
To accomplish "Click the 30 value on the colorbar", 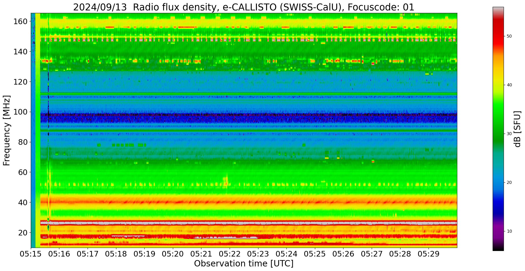I will coord(509,134).
